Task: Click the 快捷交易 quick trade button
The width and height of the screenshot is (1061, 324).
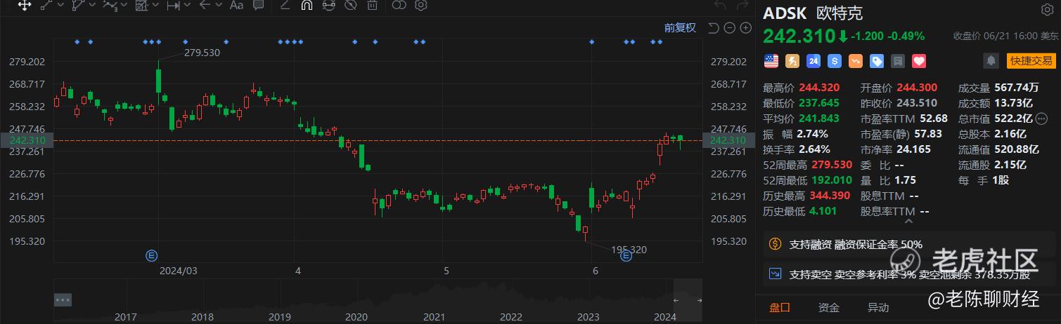Action: [1031, 61]
